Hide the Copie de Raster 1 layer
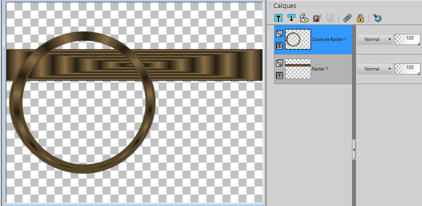This screenshot has width=422, height=206. [x=279, y=46]
